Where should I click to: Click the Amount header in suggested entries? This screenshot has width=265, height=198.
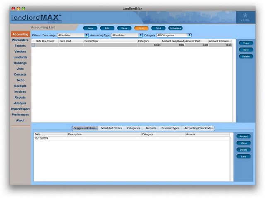[x=207, y=134]
